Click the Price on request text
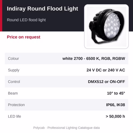Screen dimensions: 133x133 tap(24, 37)
